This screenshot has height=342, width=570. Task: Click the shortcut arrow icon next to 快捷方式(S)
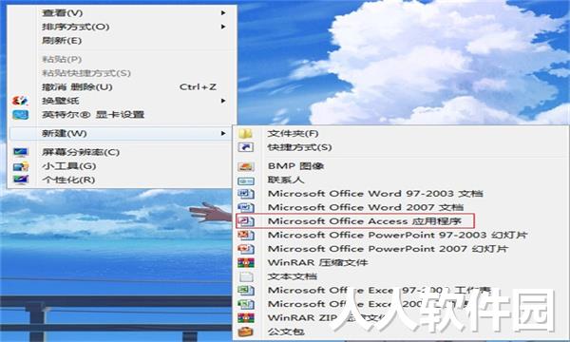[x=245, y=147]
